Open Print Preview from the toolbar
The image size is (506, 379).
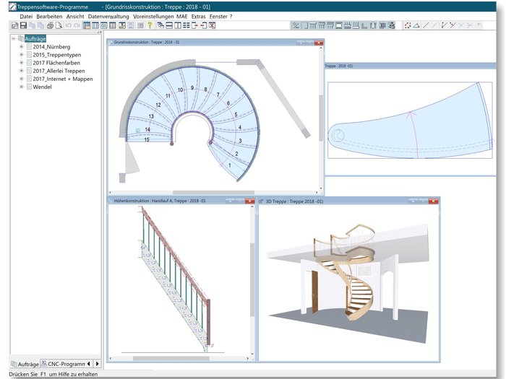tap(59, 25)
